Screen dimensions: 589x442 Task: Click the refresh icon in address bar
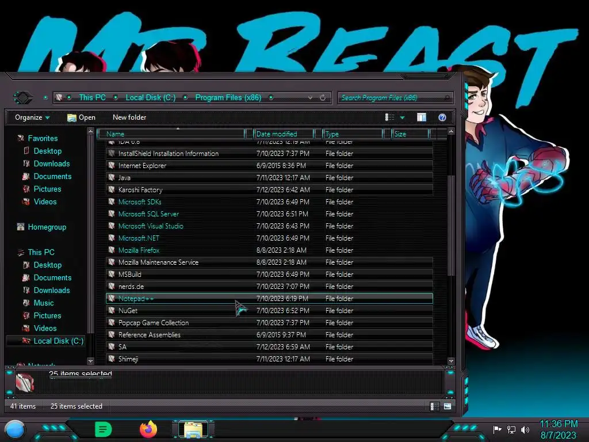323,98
